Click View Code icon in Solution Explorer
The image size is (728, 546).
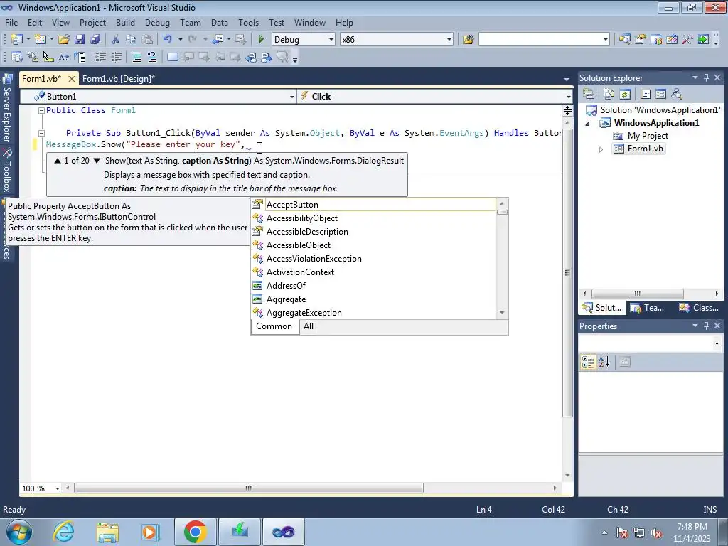pos(646,95)
